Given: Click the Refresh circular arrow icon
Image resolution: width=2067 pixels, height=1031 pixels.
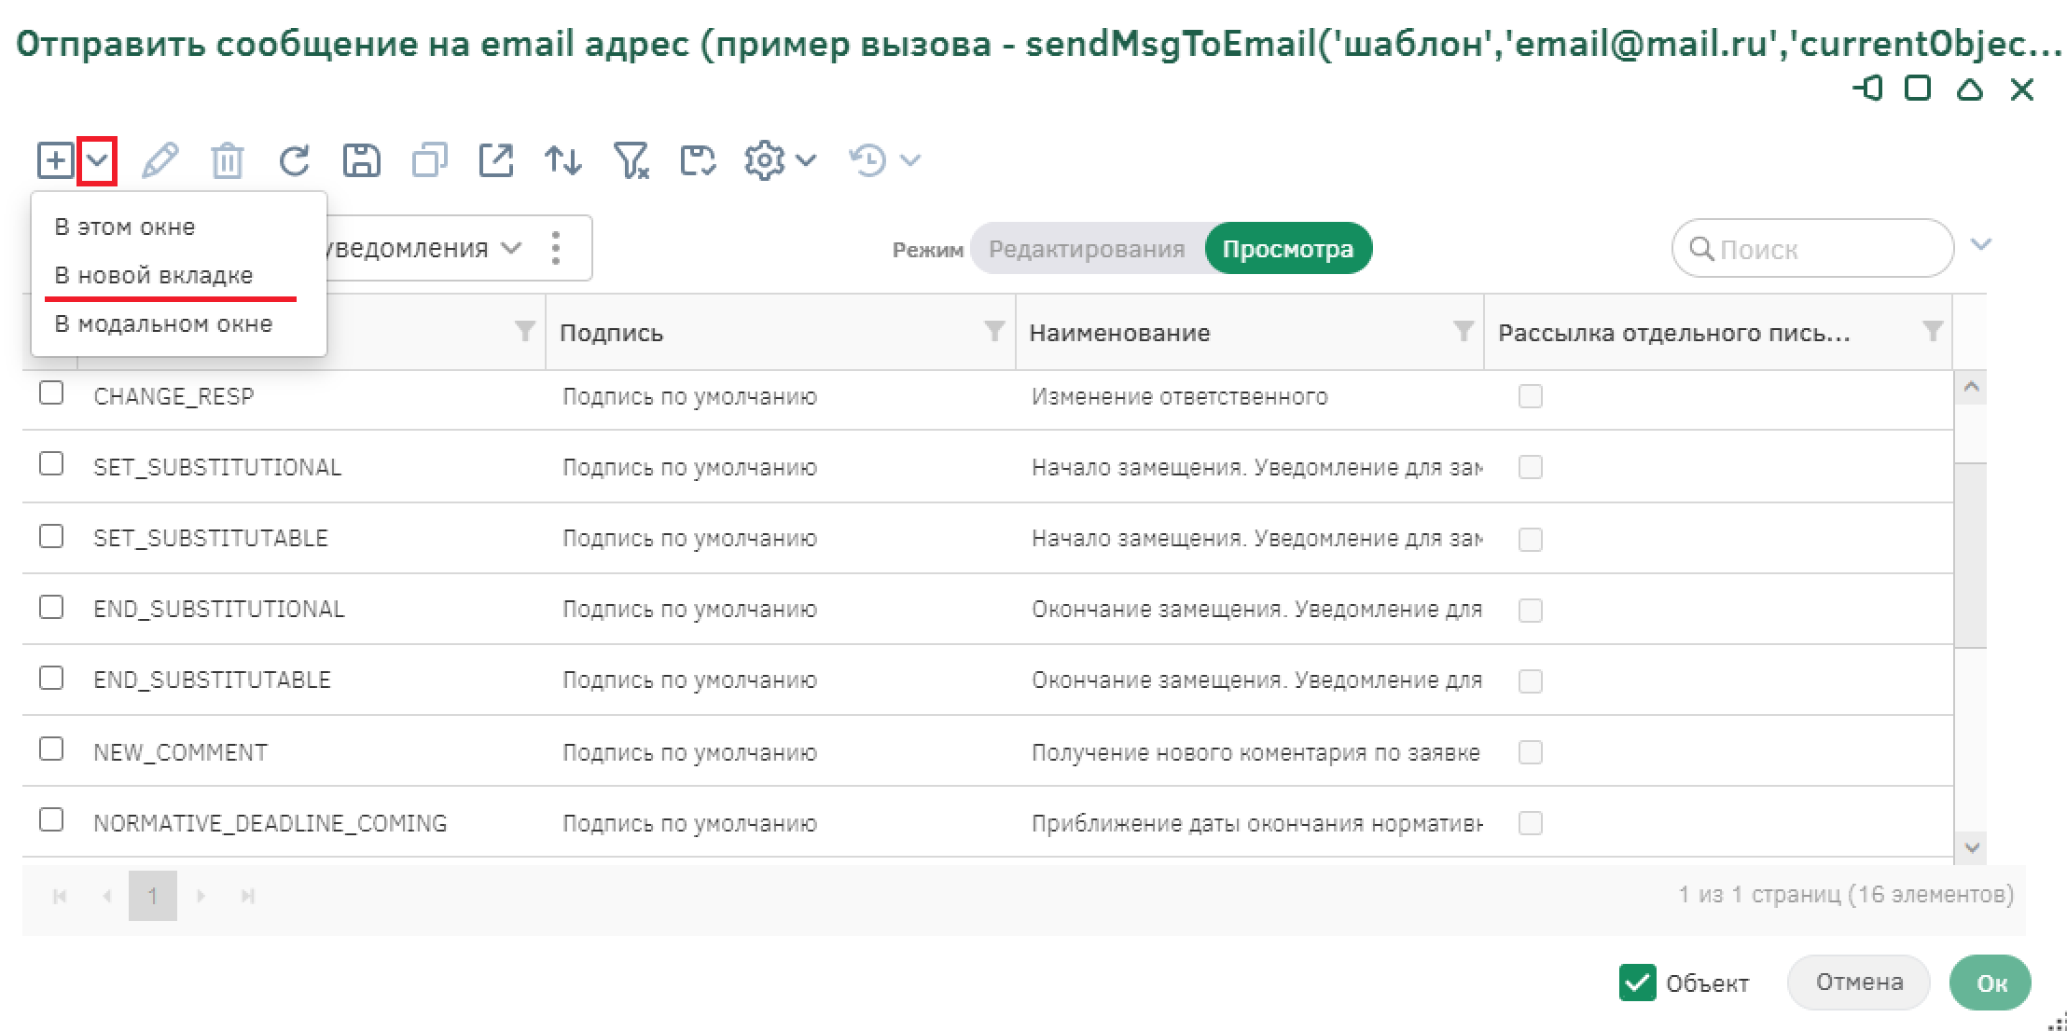Looking at the screenshot, I should point(295,160).
